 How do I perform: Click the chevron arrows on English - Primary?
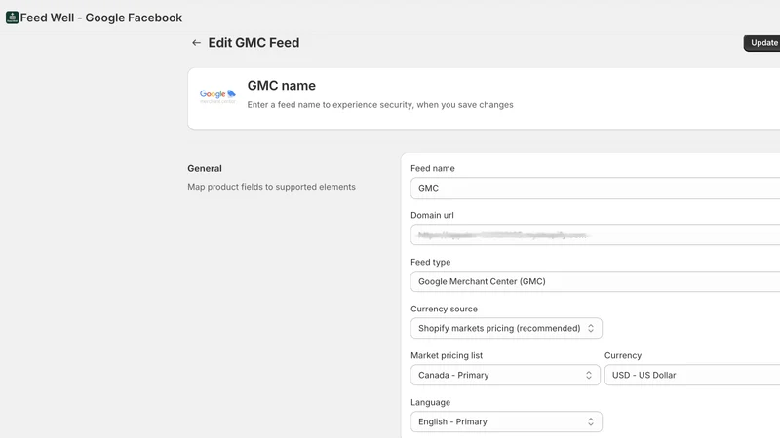[591, 421]
